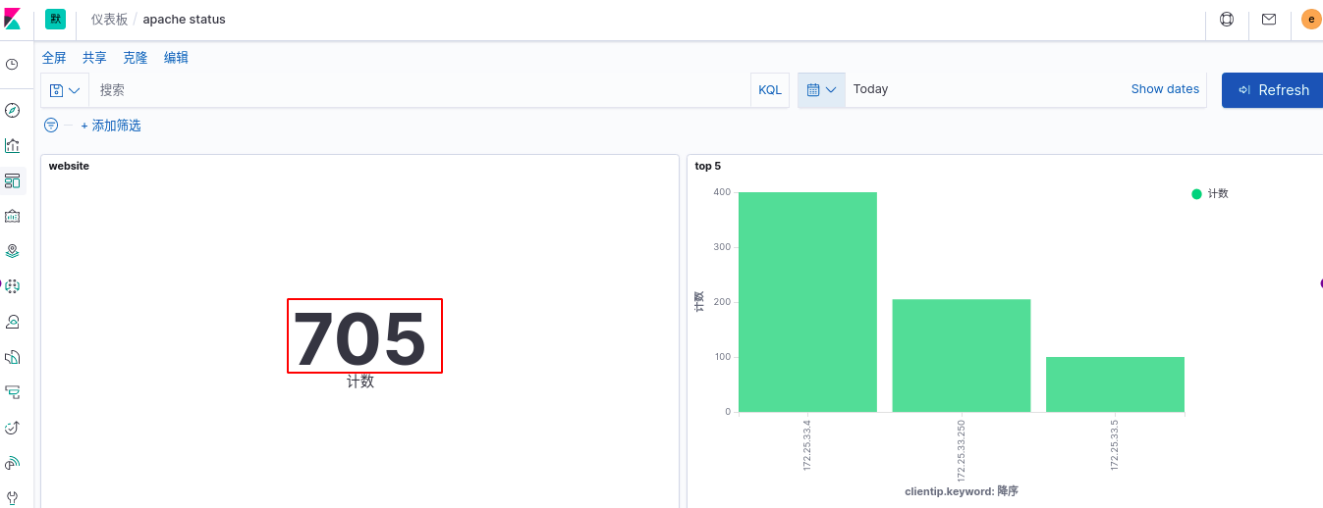Open saved query menu dropdown
The width and height of the screenshot is (1323, 508).
pos(65,89)
